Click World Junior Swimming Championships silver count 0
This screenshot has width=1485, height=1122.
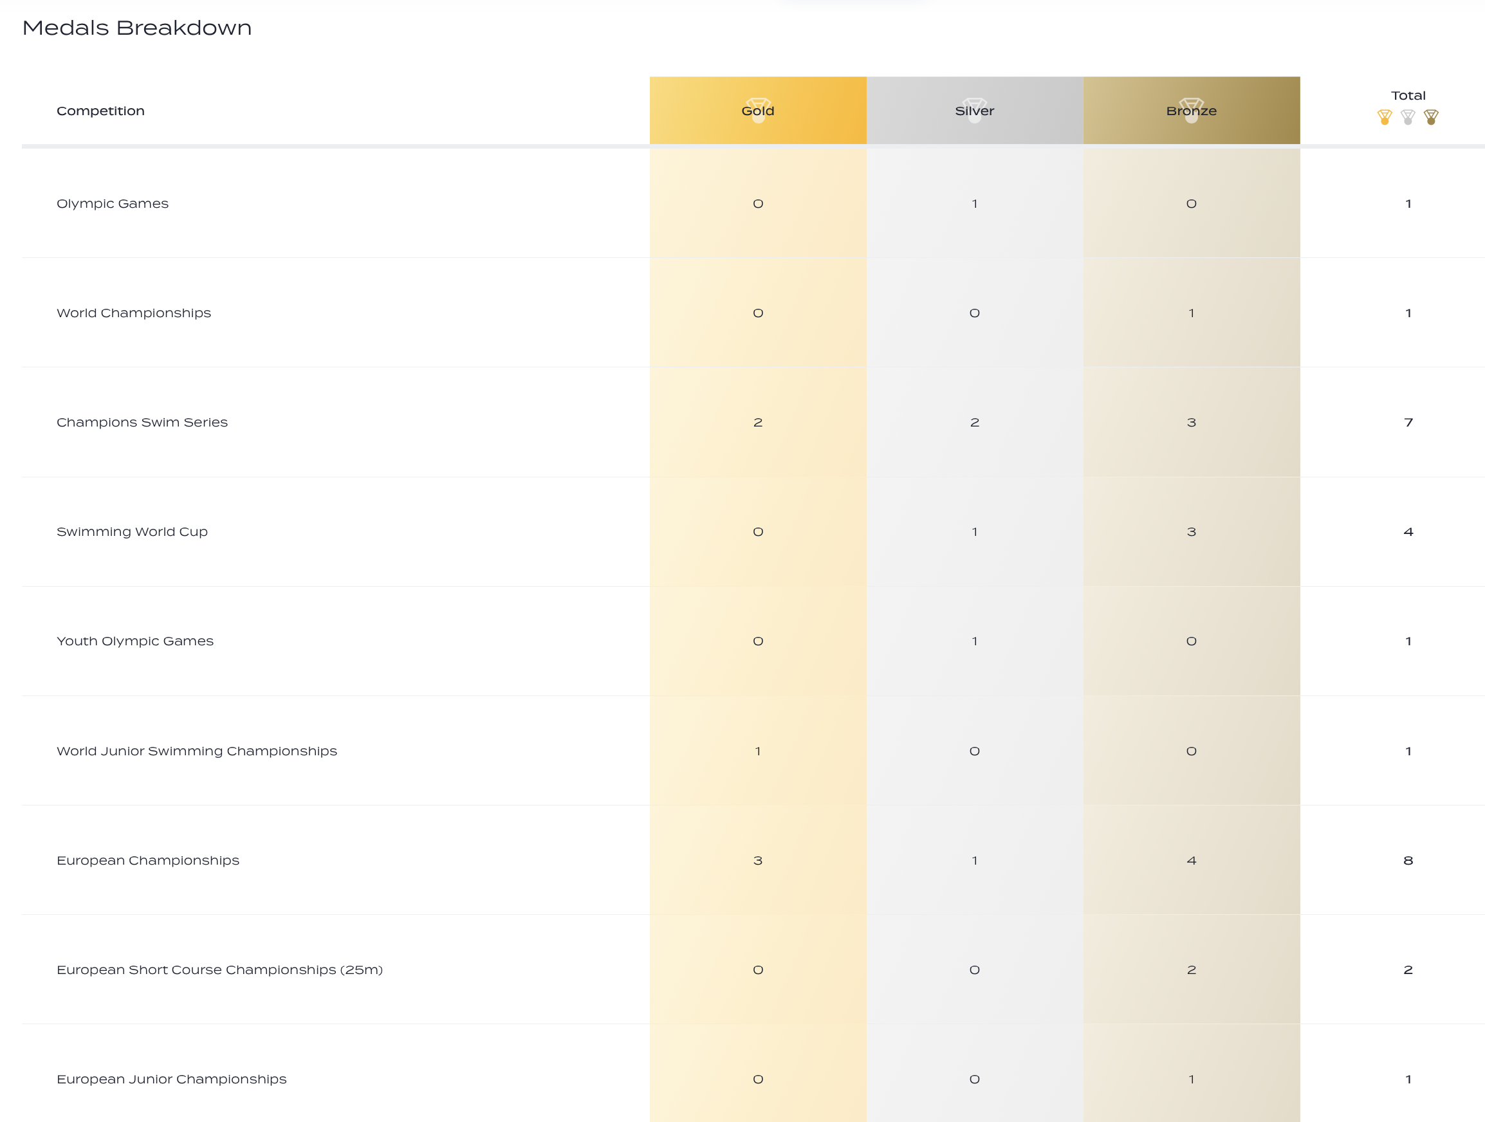(975, 751)
